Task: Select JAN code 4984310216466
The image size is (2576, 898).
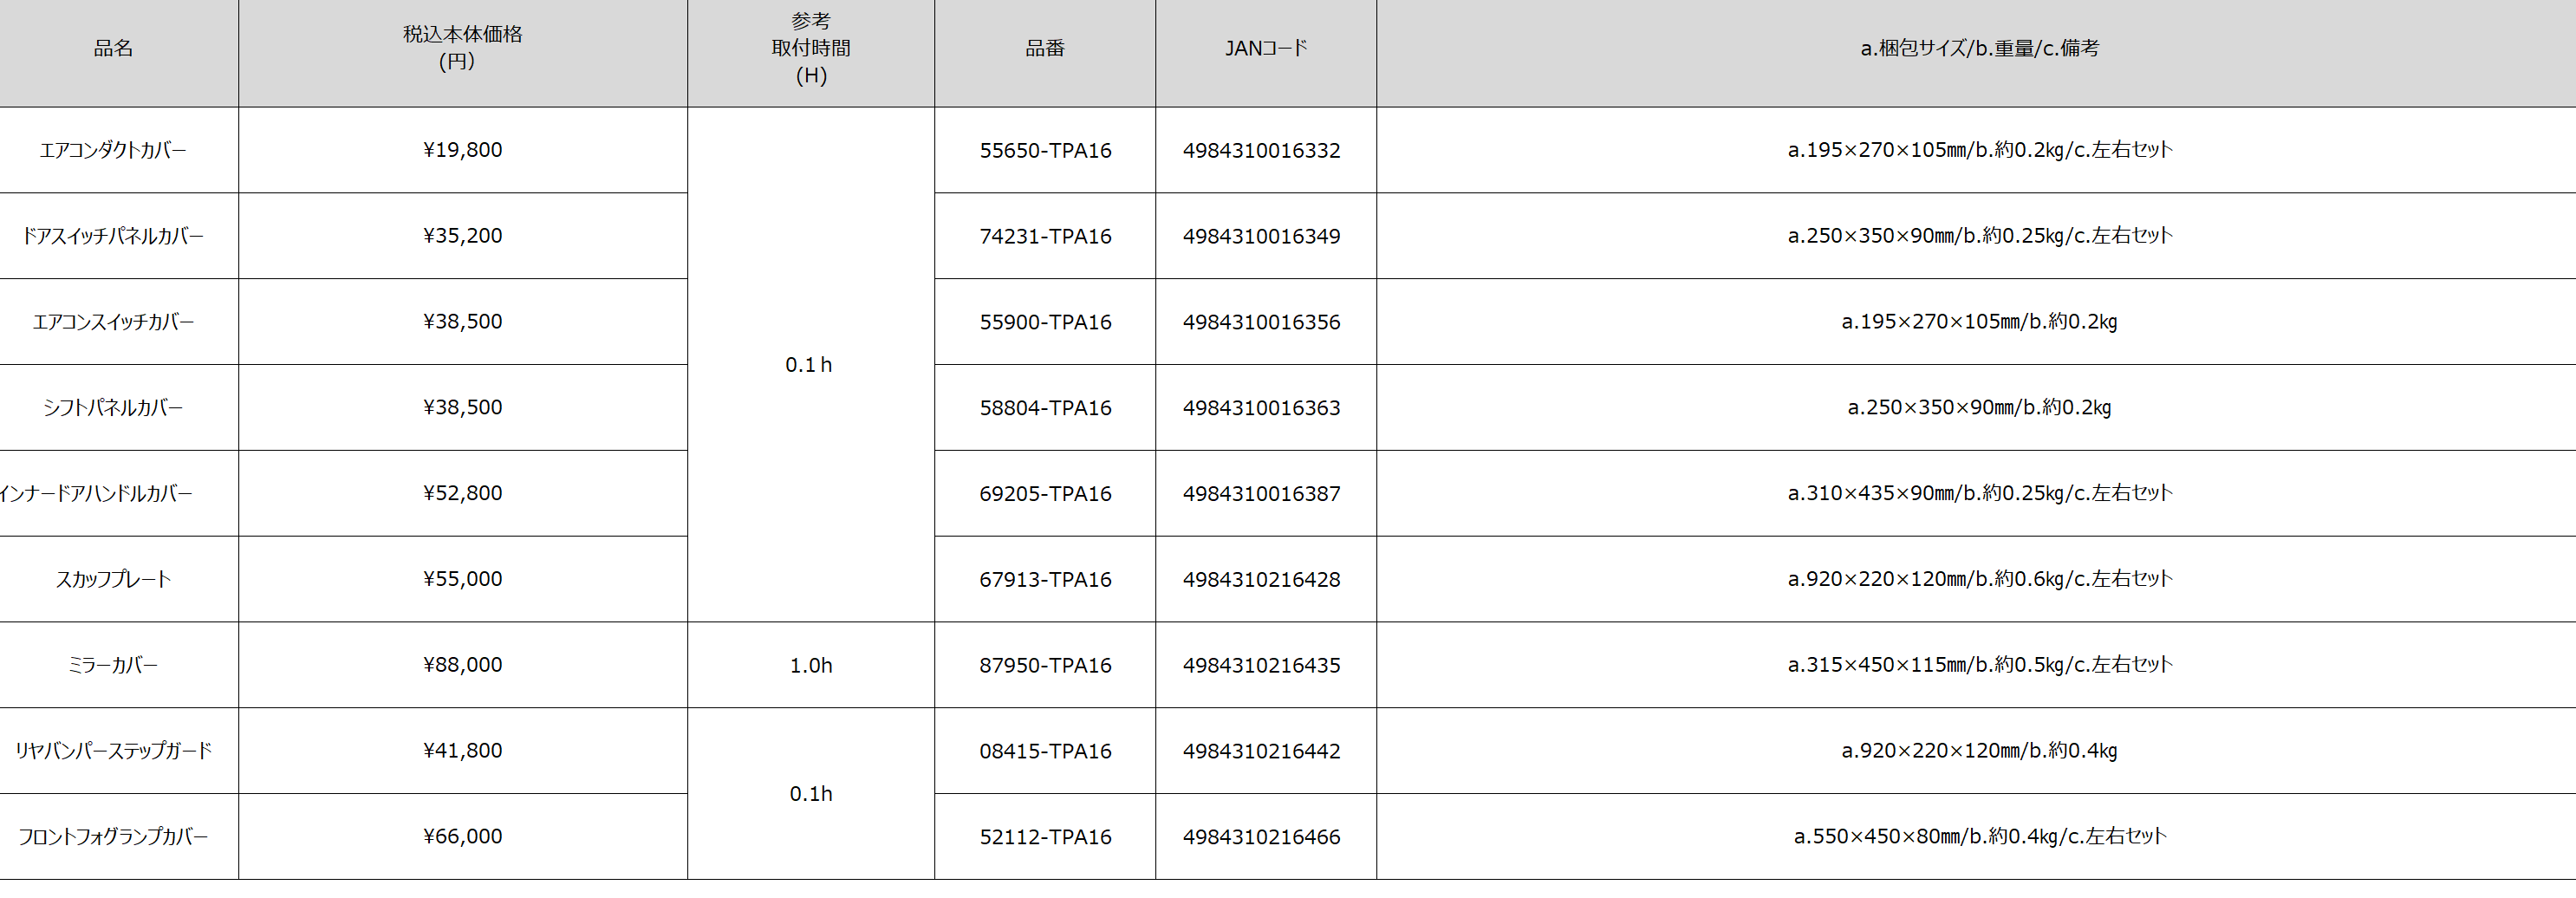Action: (x=1261, y=837)
